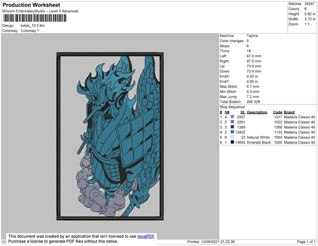
Task: Click the Code column header
Action: [x=277, y=112]
